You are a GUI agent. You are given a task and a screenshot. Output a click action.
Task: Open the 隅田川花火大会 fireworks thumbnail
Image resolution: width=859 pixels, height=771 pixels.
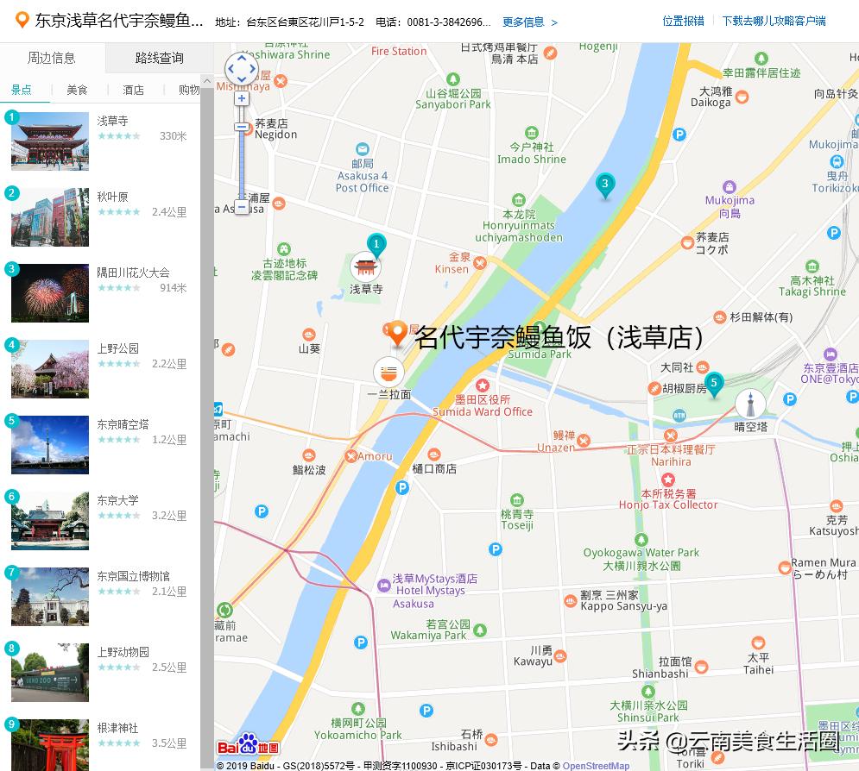click(50, 293)
